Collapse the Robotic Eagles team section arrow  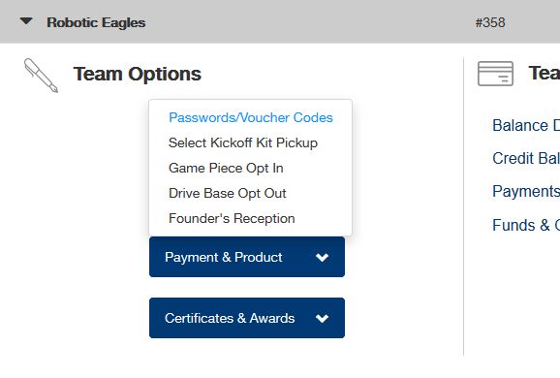(26, 21)
